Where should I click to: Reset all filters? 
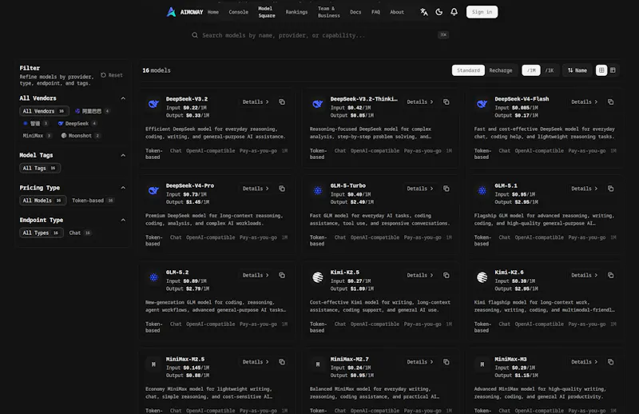point(112,75)
